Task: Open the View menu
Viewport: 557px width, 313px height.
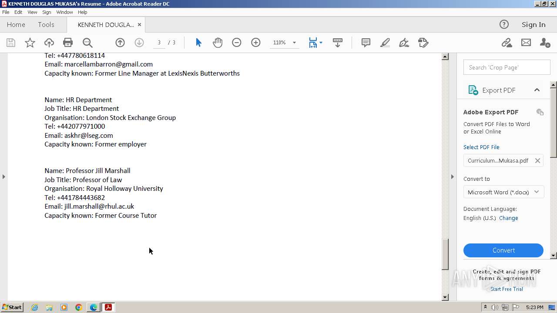Action: pos(32,12)
